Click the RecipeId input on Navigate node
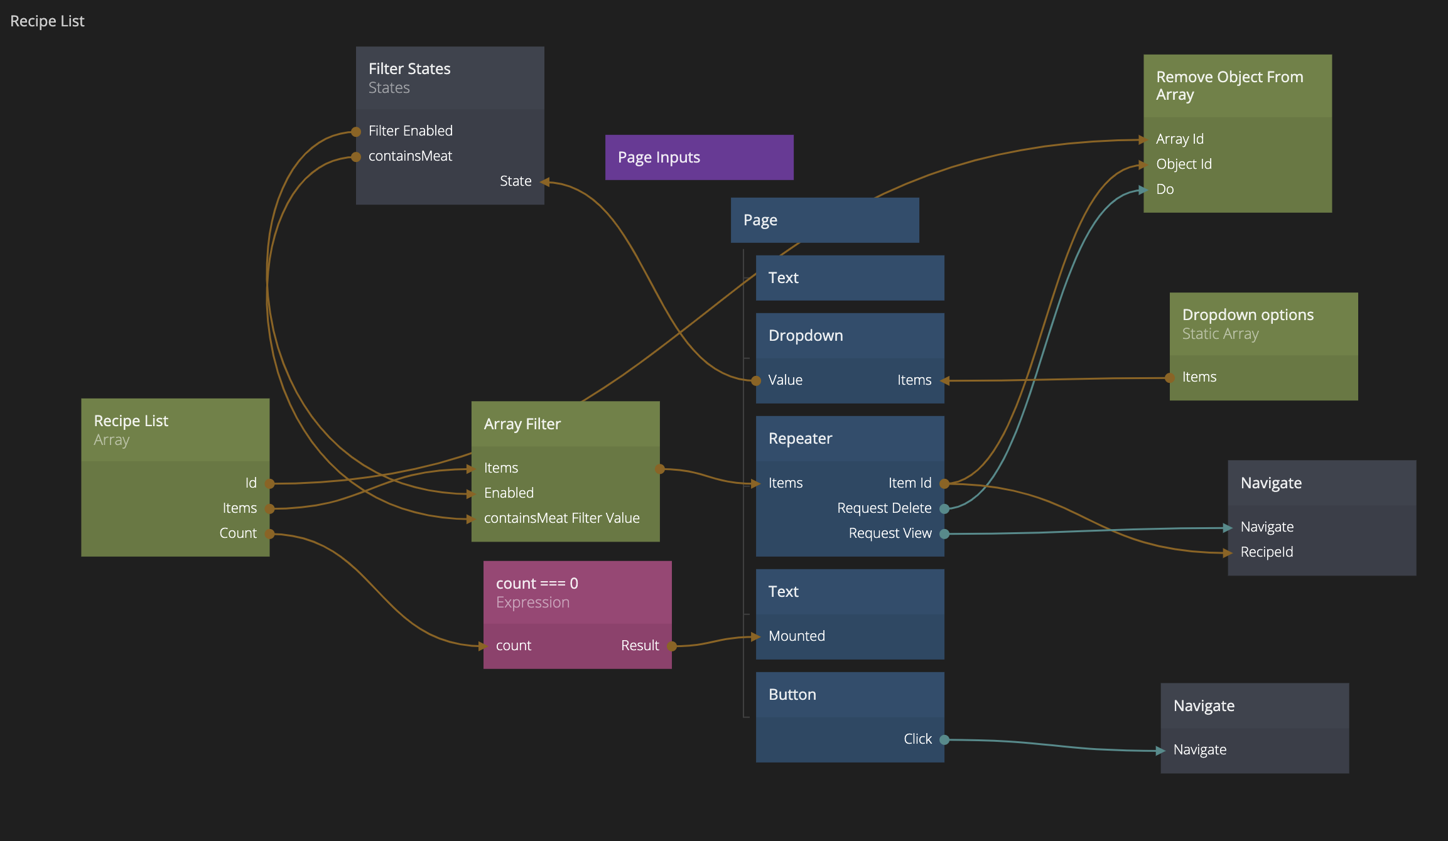 pyautogui.click(x=1229, y=552)
